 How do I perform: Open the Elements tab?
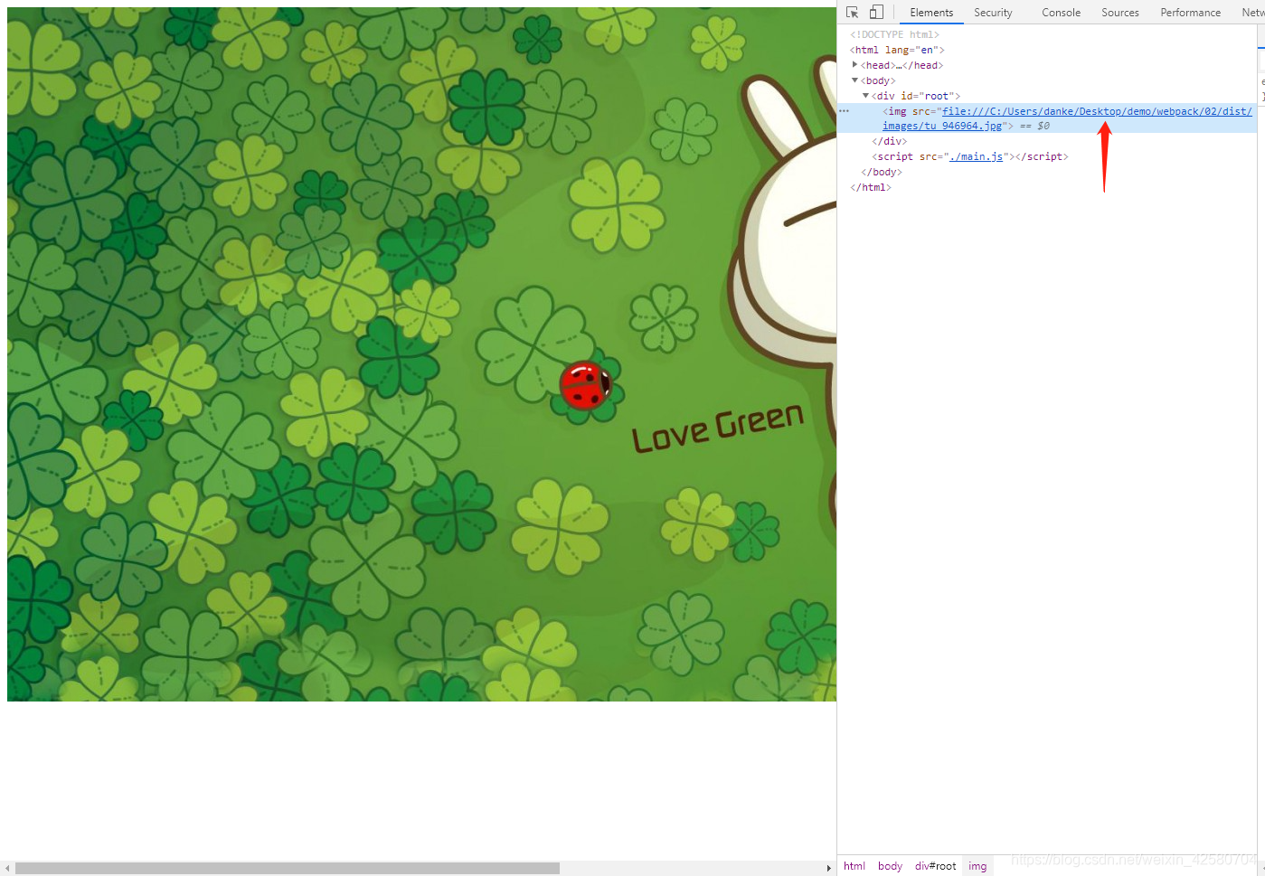pyautogui.click(x=931, y=13)
